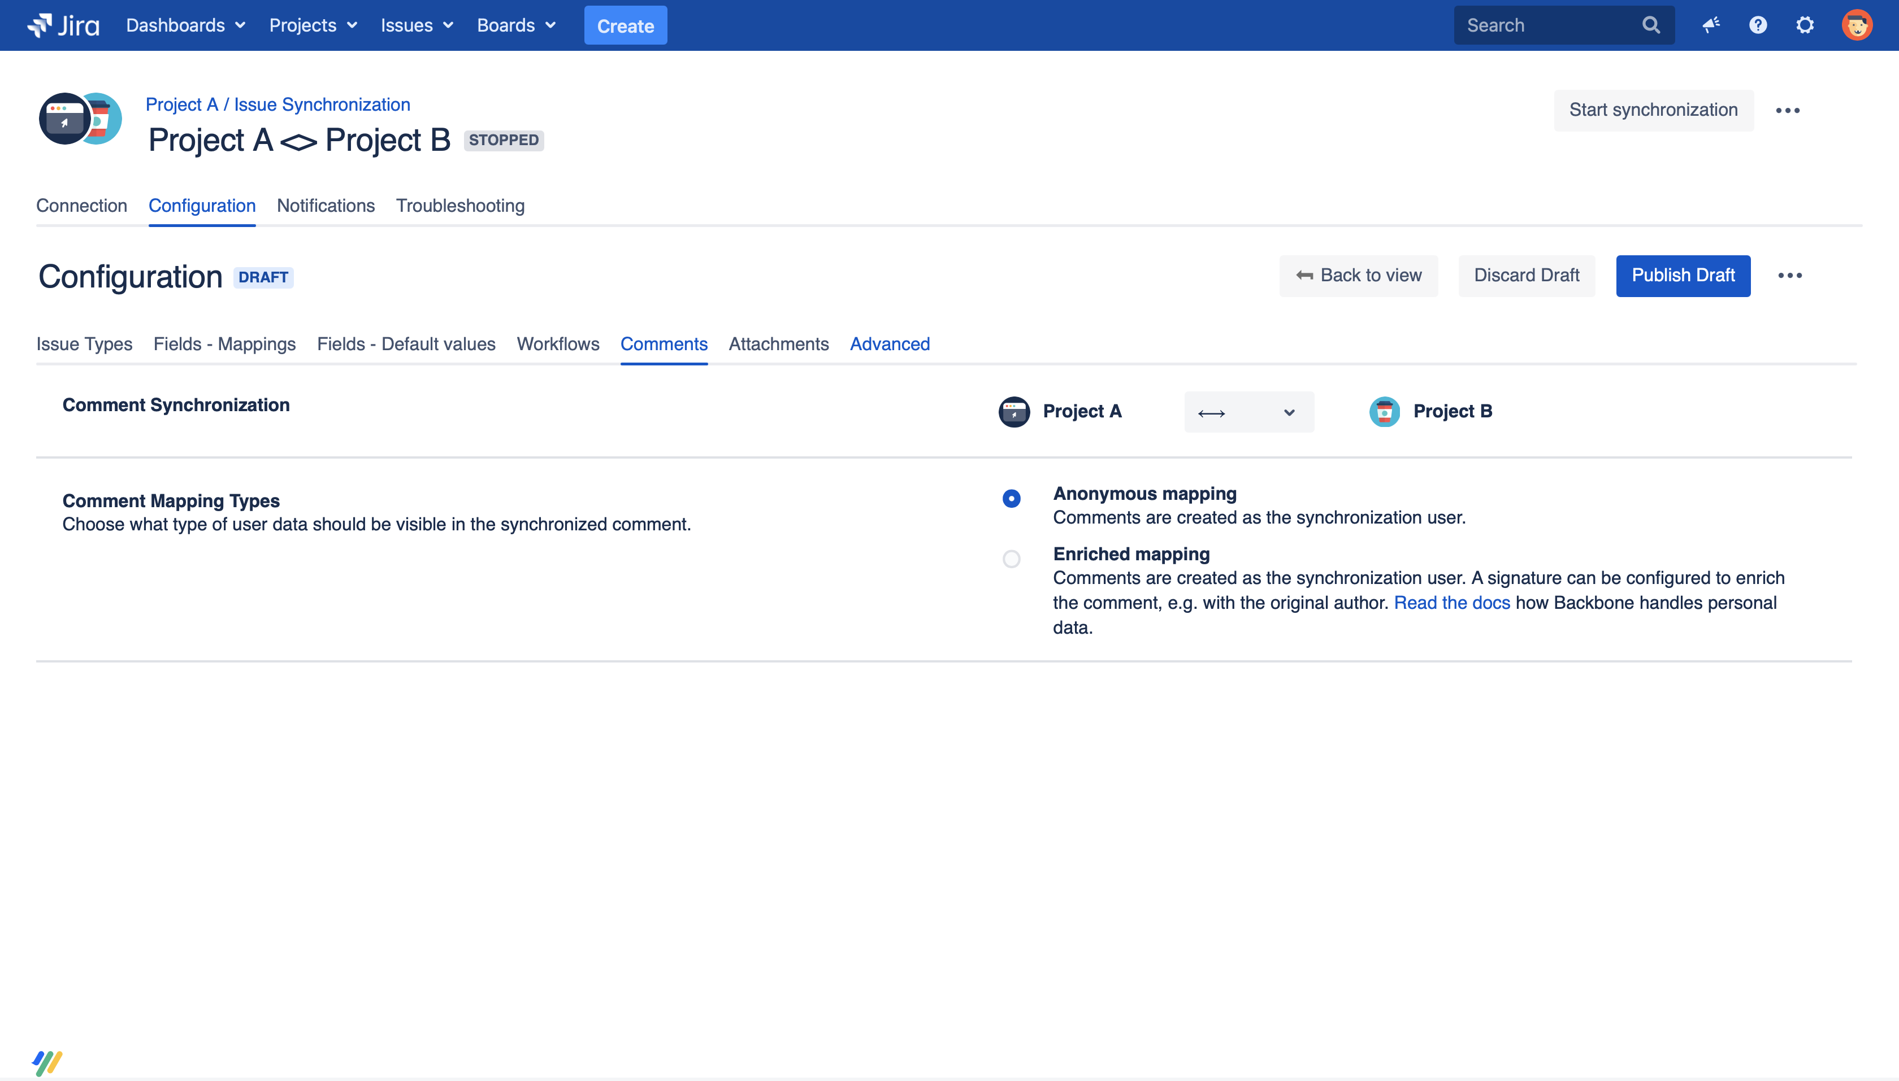The image size is (1899, 1081).
Task: Expand the Dashboards menu
Action: click(x=185, y=25)
